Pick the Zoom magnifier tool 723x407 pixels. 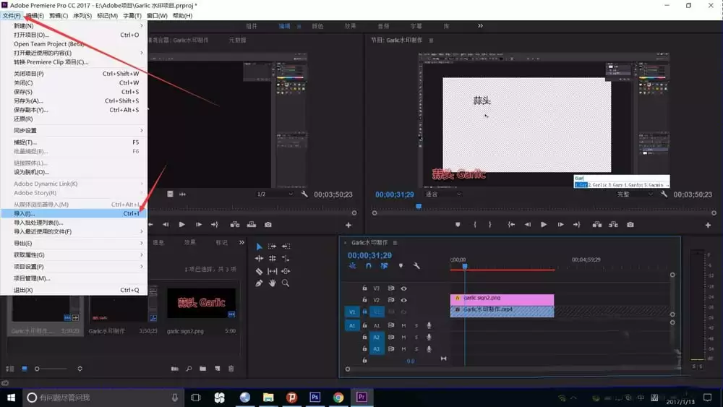(286, 283)
